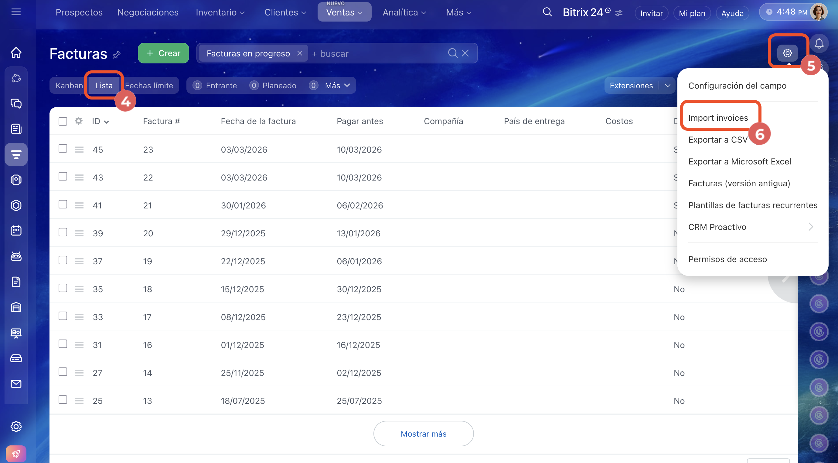Open the calendar icon in sidebar
The width and height of the screenshot is (838, 463).
16,231
